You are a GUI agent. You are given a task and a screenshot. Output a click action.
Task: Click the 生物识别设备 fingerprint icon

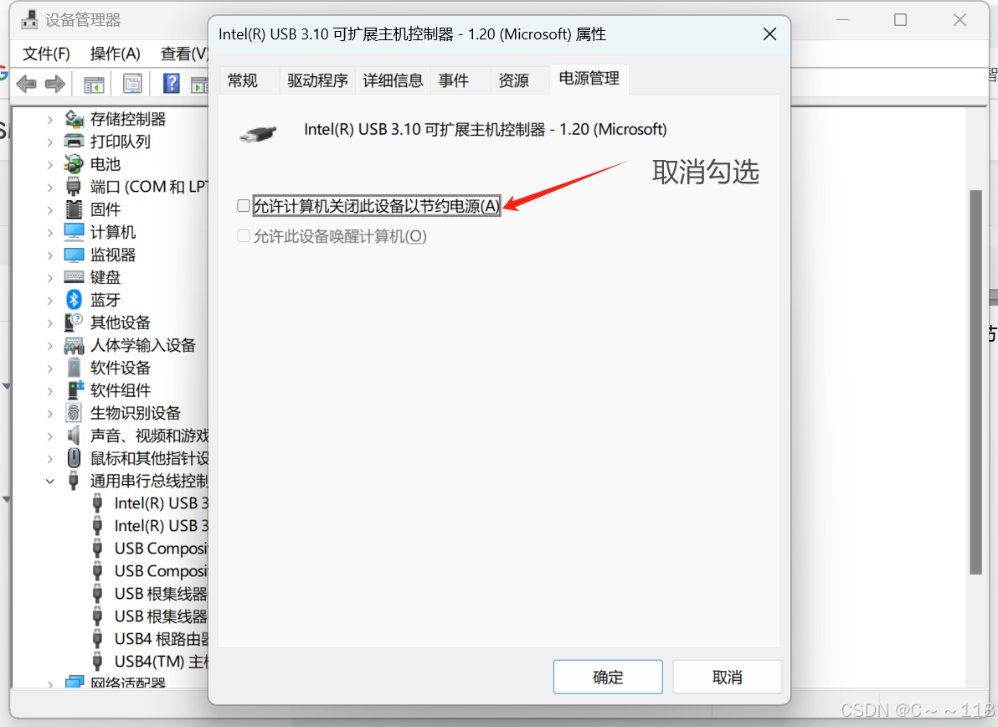point(74,413)
